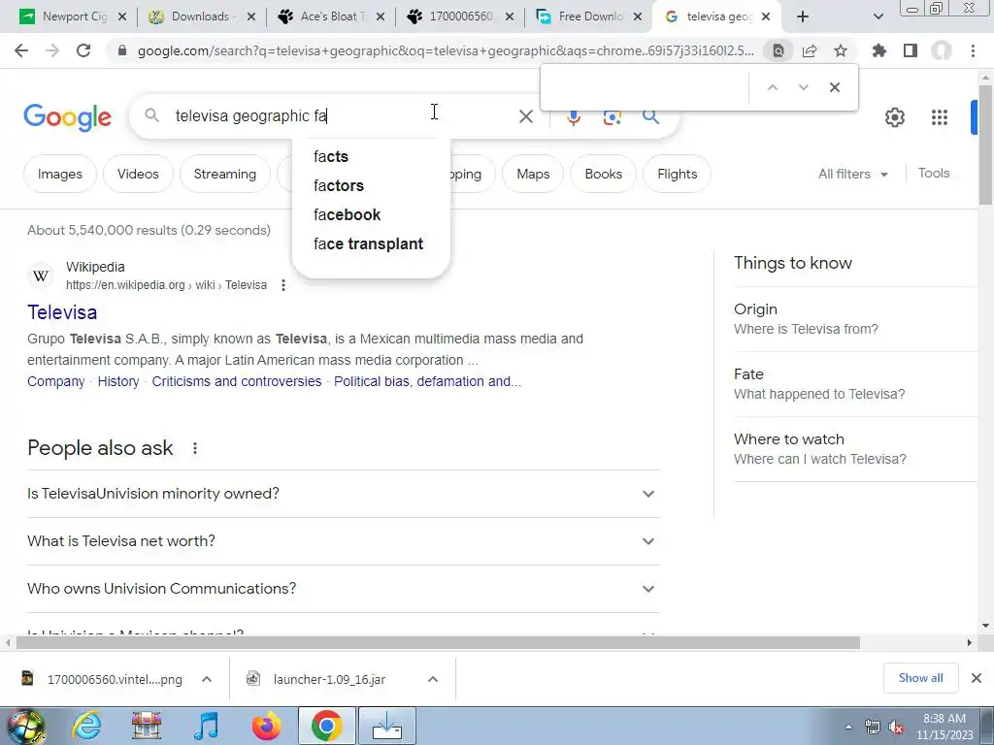The width and height of the screenshot is (994, 745).
Task: Search by image with Google Lens
Action: point(612,117)
